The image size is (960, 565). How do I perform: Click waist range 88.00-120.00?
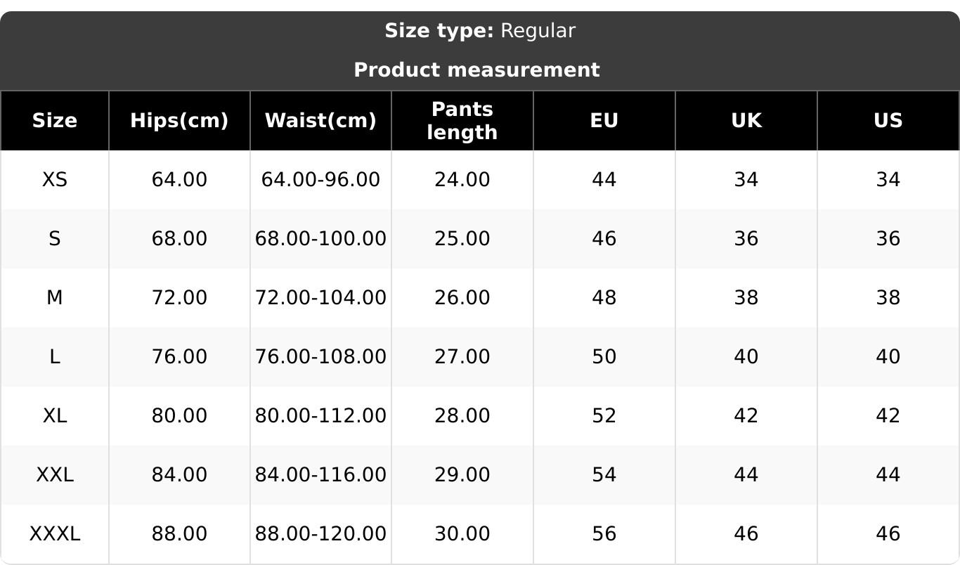320,534
